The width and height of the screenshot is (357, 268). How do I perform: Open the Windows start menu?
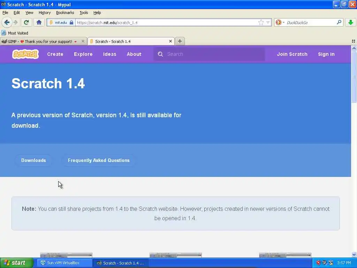pos(17,263)
